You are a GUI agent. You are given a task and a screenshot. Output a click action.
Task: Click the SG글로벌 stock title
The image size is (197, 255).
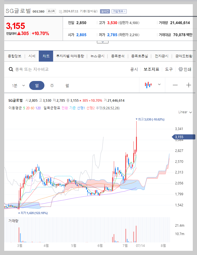click(x=18, y=11)
